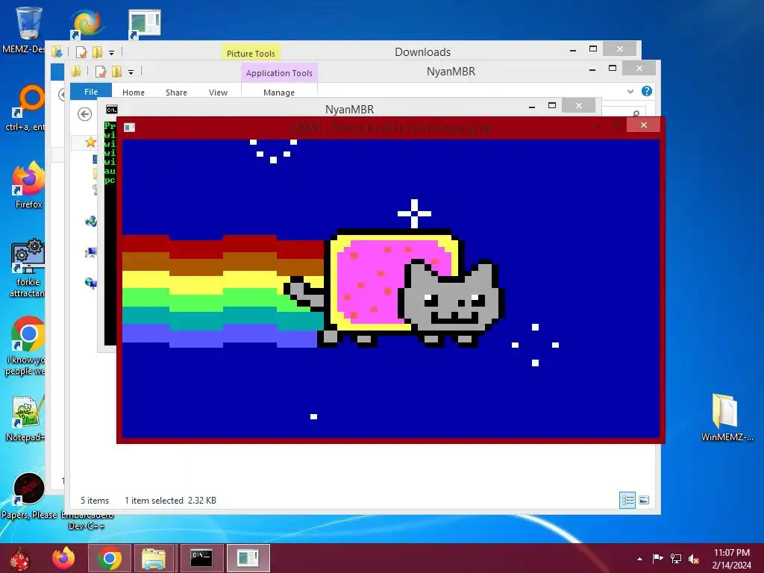The height and width of the screenshot is (573, 764).
Task: Select the Chrome desktop shortcut
Action: [x=28, y=346]
